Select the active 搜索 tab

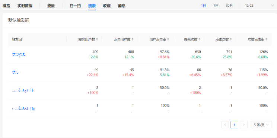point(92,6)
